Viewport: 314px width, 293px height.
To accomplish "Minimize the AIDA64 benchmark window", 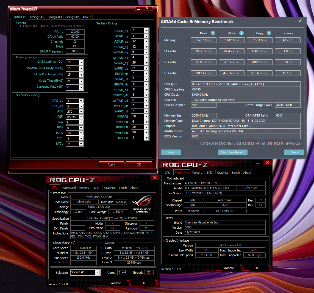I will 288,21.
